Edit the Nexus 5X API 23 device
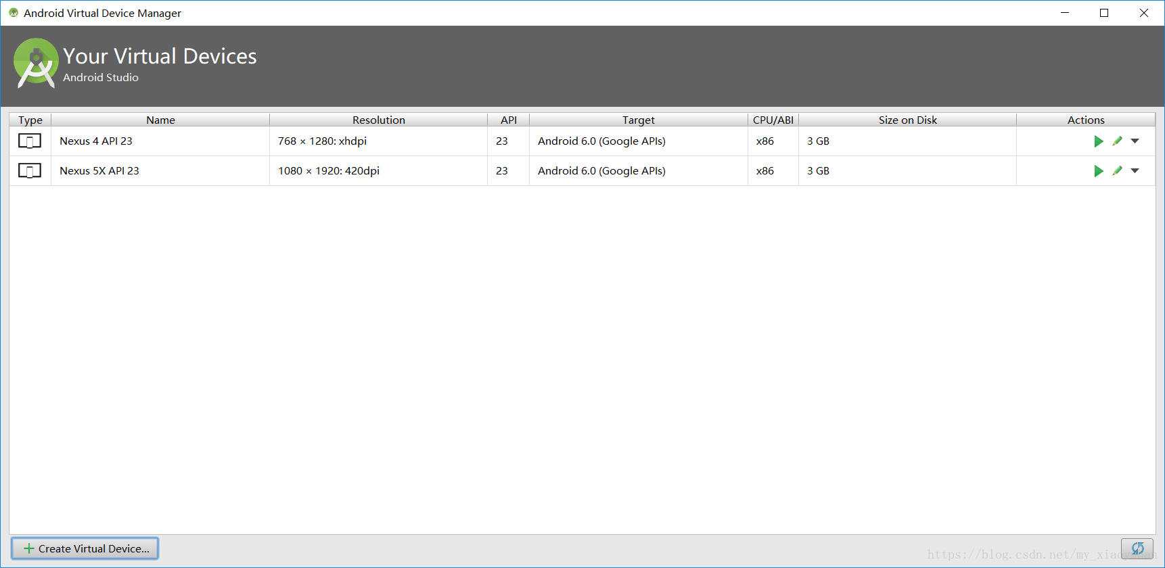 click(x=1117, y=171)
